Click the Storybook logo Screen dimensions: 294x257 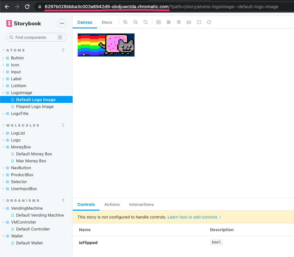[24, 23]
